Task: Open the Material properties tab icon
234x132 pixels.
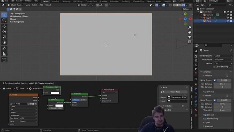Action: (196, 110)
